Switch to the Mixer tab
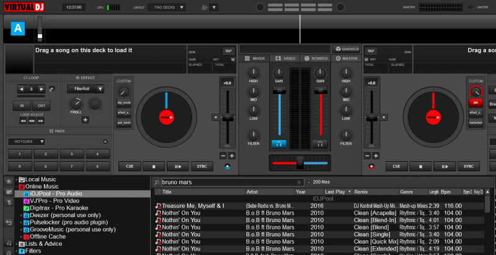Viewport: 496px width, 255px height. (255, 58)
